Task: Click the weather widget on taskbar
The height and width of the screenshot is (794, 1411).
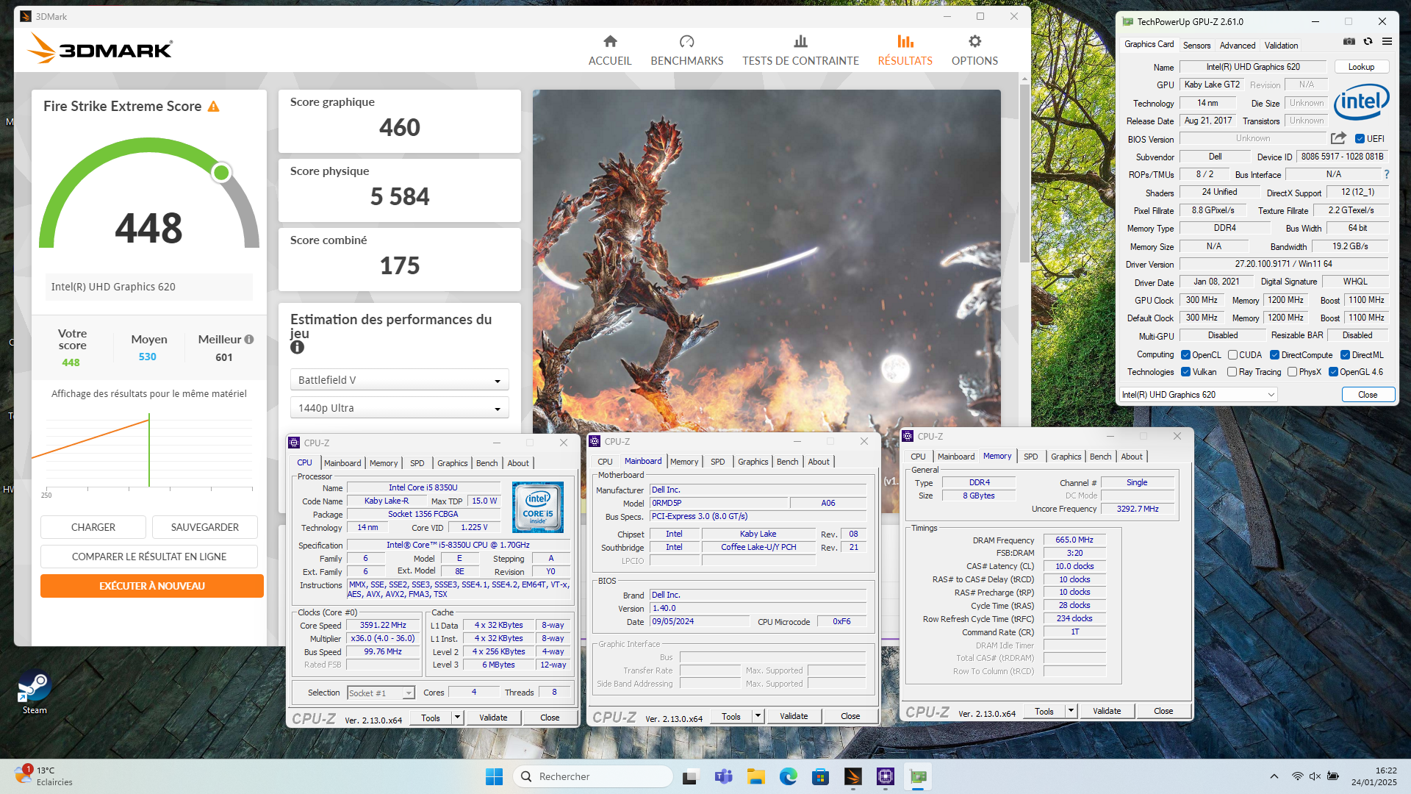Action: [x=44, y=776]
